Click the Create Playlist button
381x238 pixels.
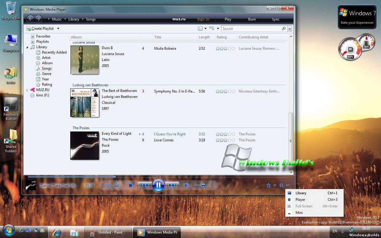coord(40,29)
